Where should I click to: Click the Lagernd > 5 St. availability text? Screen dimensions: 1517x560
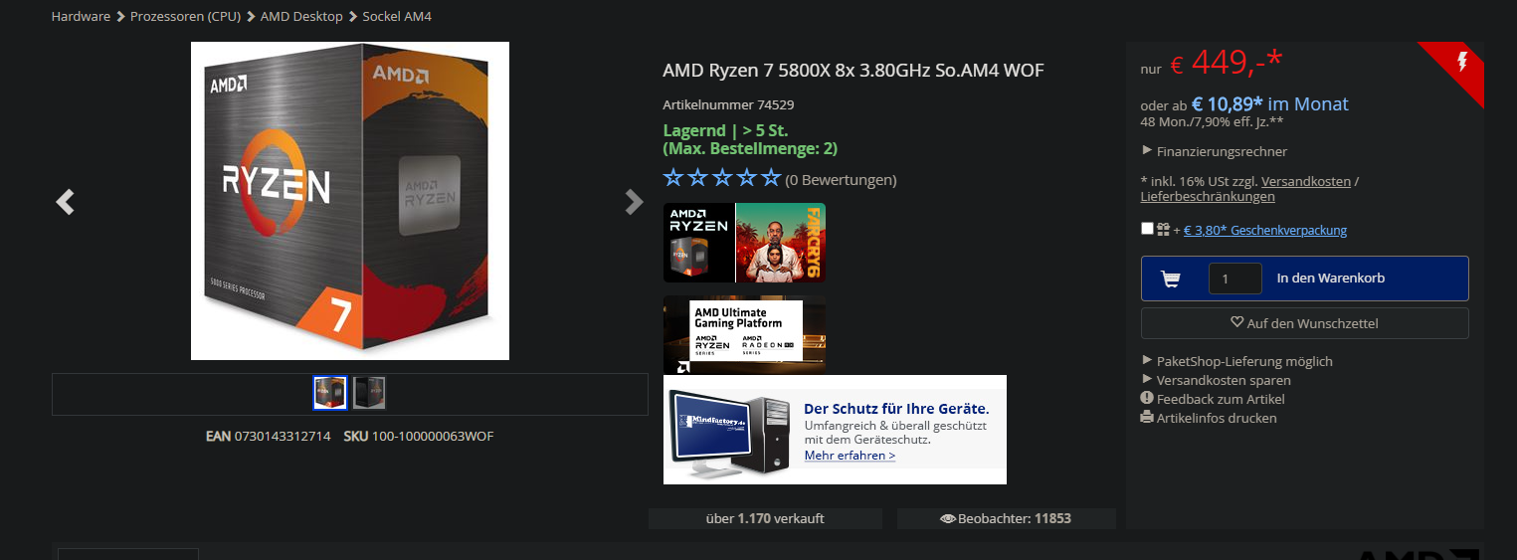725,130
